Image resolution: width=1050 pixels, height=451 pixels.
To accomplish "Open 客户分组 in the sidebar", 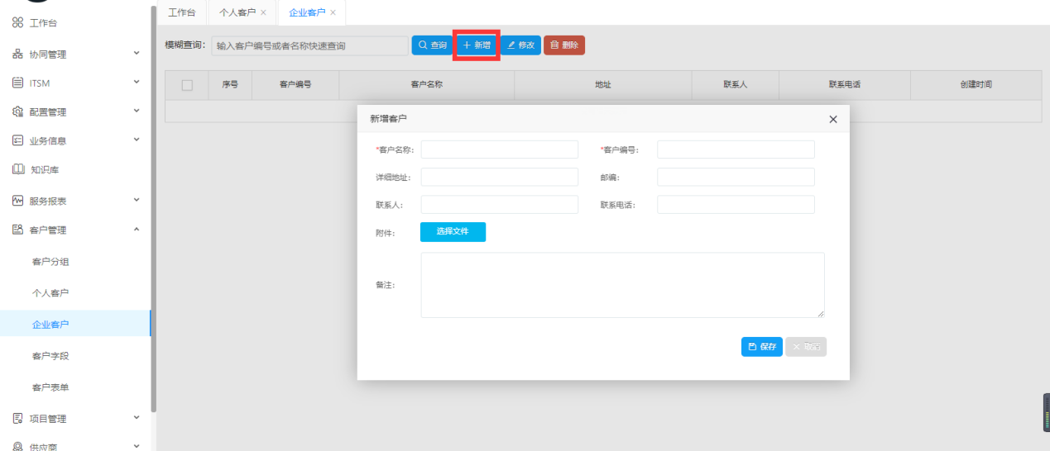I will [x=50, y=262].
